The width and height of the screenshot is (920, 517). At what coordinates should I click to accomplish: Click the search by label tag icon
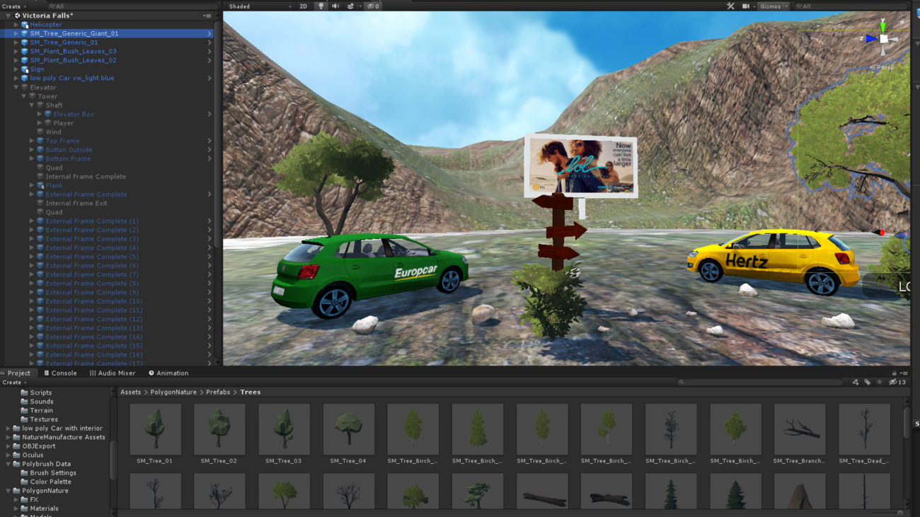pos(867,382)
